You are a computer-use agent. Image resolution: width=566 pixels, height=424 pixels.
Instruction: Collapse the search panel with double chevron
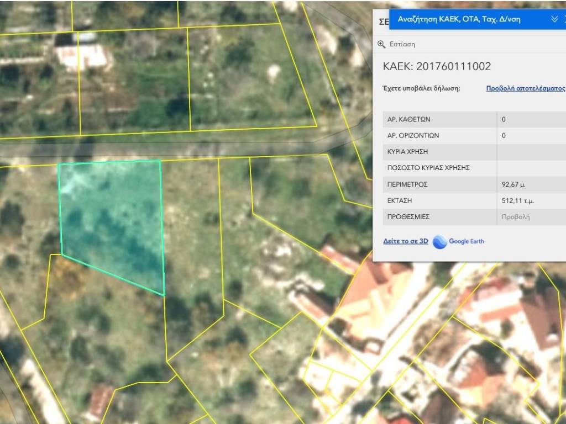[x=554, y=19]
